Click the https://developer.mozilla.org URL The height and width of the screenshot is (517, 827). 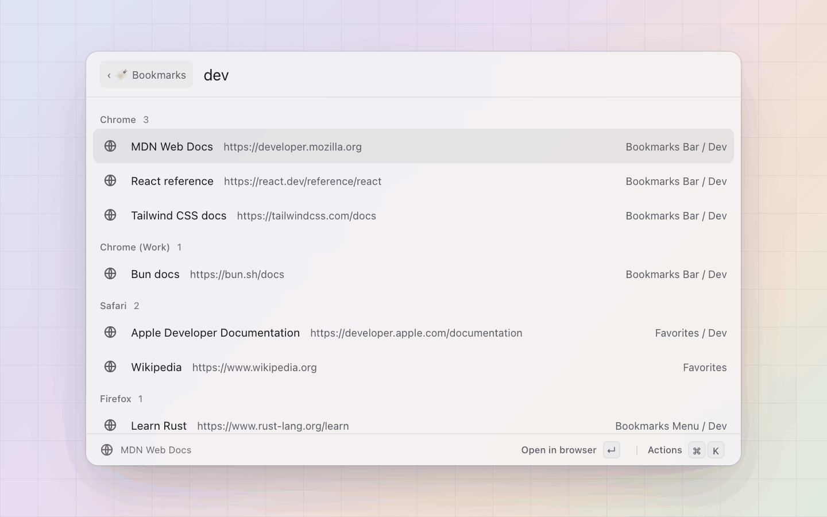(x=292, y=146)
